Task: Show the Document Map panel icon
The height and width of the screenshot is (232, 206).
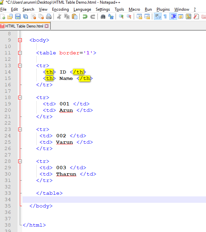Action: [x=189, y=16]
